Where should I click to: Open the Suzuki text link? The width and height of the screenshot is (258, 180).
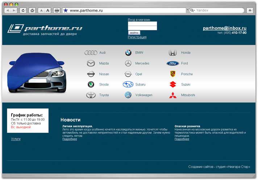(x=186, y=84)
